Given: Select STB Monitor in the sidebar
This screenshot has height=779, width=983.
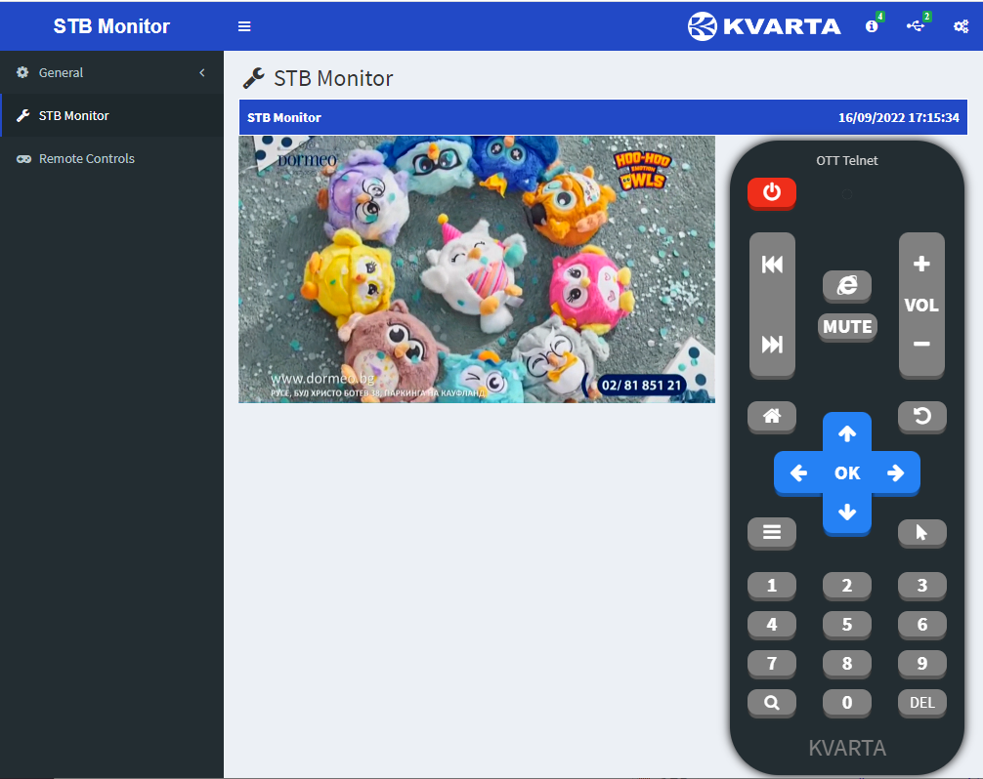Looking at the screenshot, I should [111, 115].
